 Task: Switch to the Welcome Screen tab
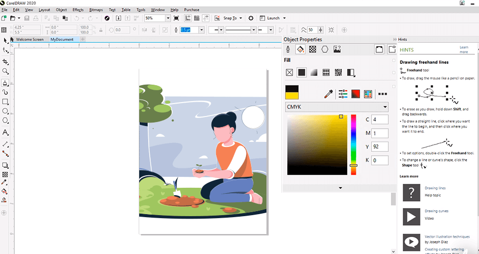29,39
